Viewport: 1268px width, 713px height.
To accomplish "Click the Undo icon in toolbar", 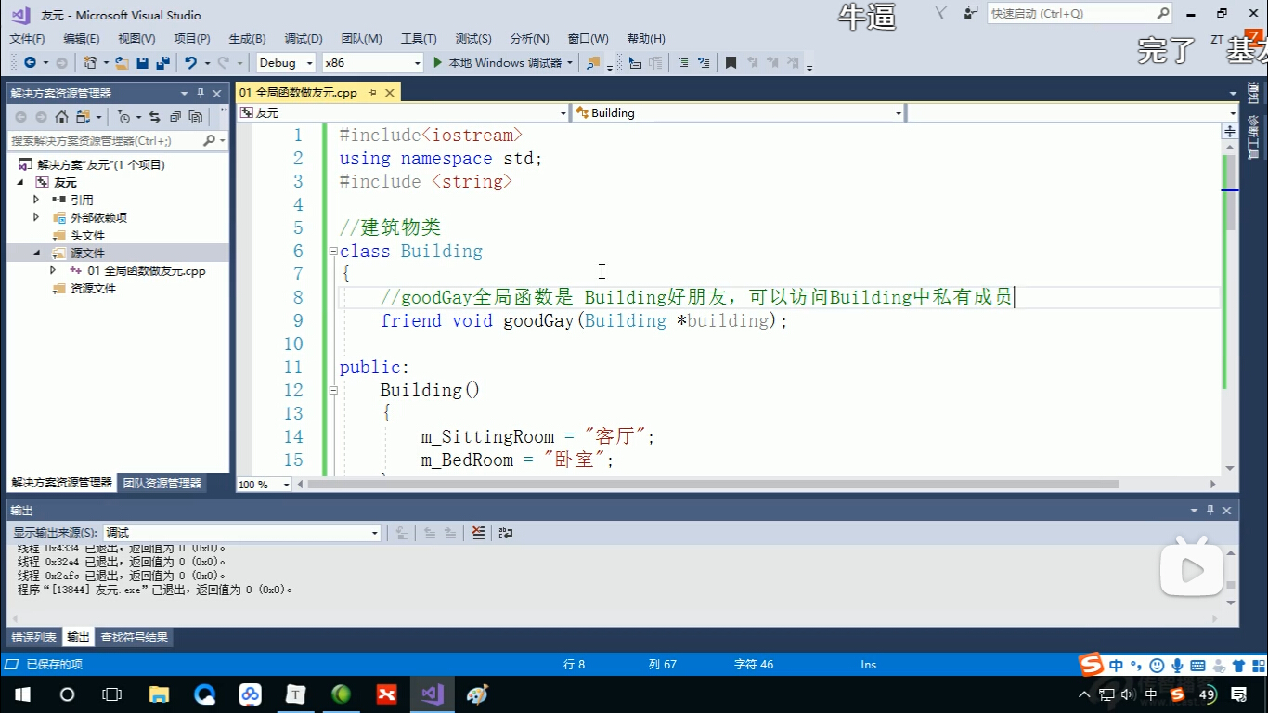I will [190, 63].
